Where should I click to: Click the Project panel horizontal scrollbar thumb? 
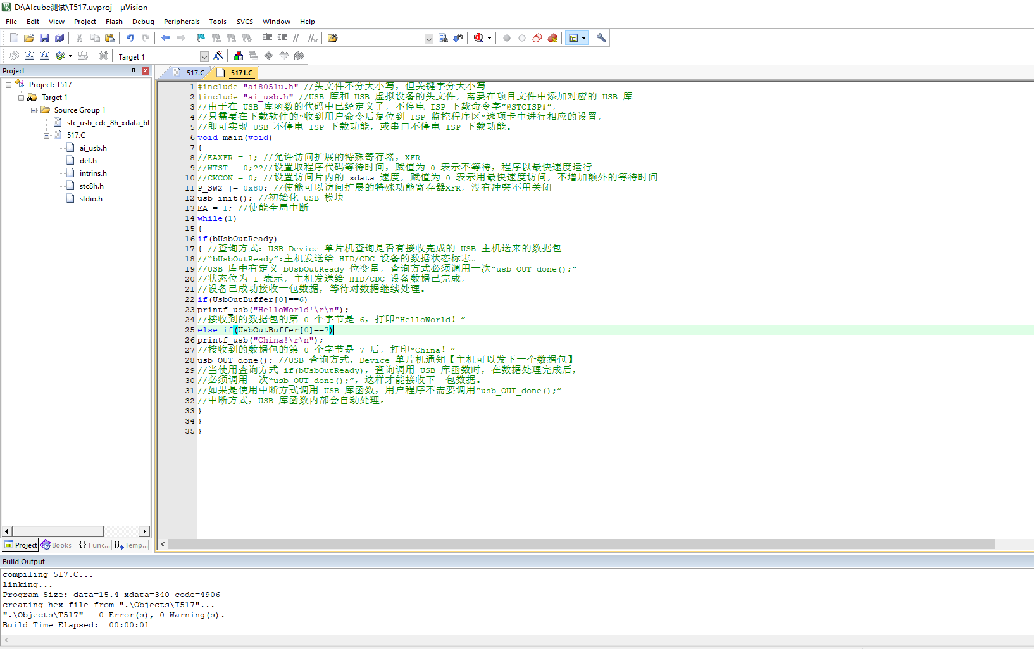coord(58,531)
